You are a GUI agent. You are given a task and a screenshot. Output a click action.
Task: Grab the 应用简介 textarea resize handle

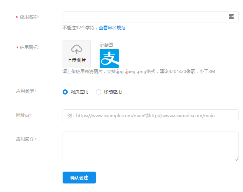[236, 159]
